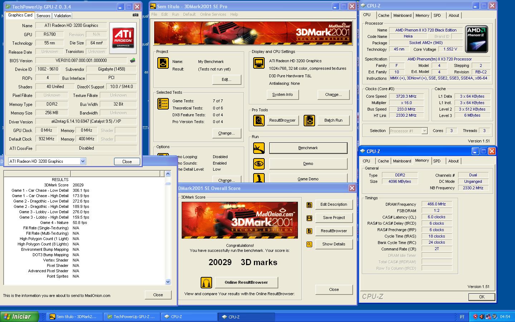Screen dimensions: 515x322
Task: Open the About tab in bottom CPU-Z window
Action: pos(453,161)
